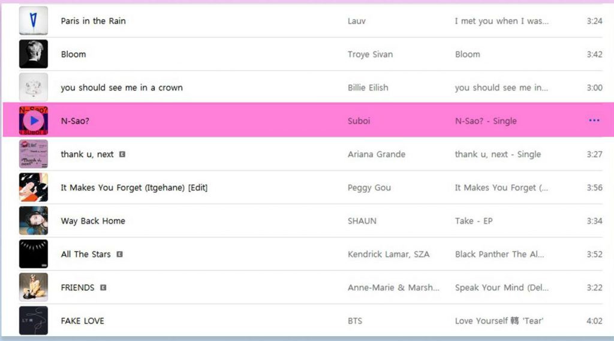Open artist Ariana Grande
614x341 pixels.
[377, 154]
